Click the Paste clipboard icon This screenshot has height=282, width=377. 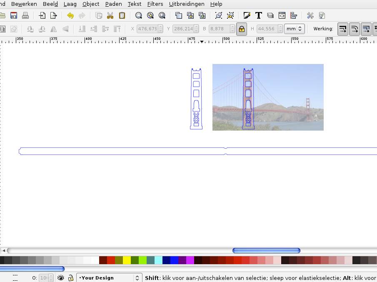coord(122,16)
